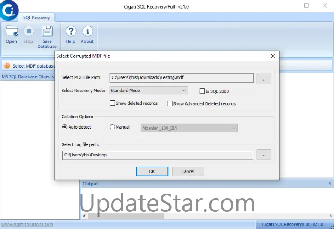Click the MS SQL Database Objects panel header
This screenshot has width=334, height=229.
tap(28, 76)
